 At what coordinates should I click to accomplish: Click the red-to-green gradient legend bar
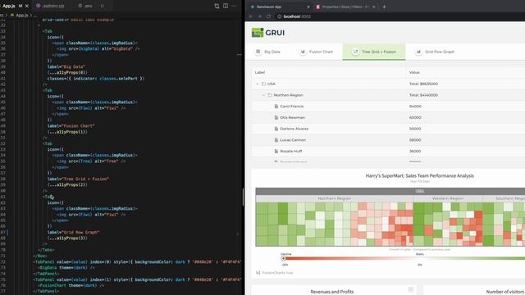click(404, 259)
